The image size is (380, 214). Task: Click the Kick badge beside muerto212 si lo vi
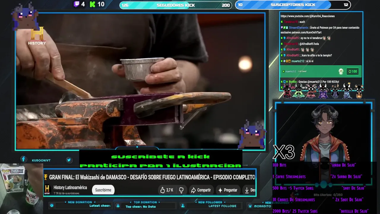click(x=282, y=61)
